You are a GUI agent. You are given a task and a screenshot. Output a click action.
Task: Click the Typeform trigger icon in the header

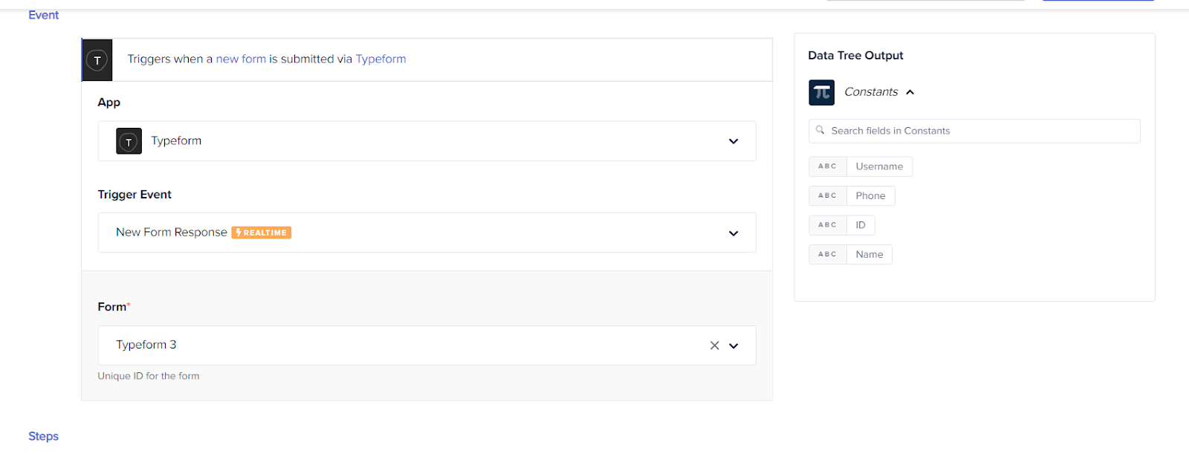97,60
